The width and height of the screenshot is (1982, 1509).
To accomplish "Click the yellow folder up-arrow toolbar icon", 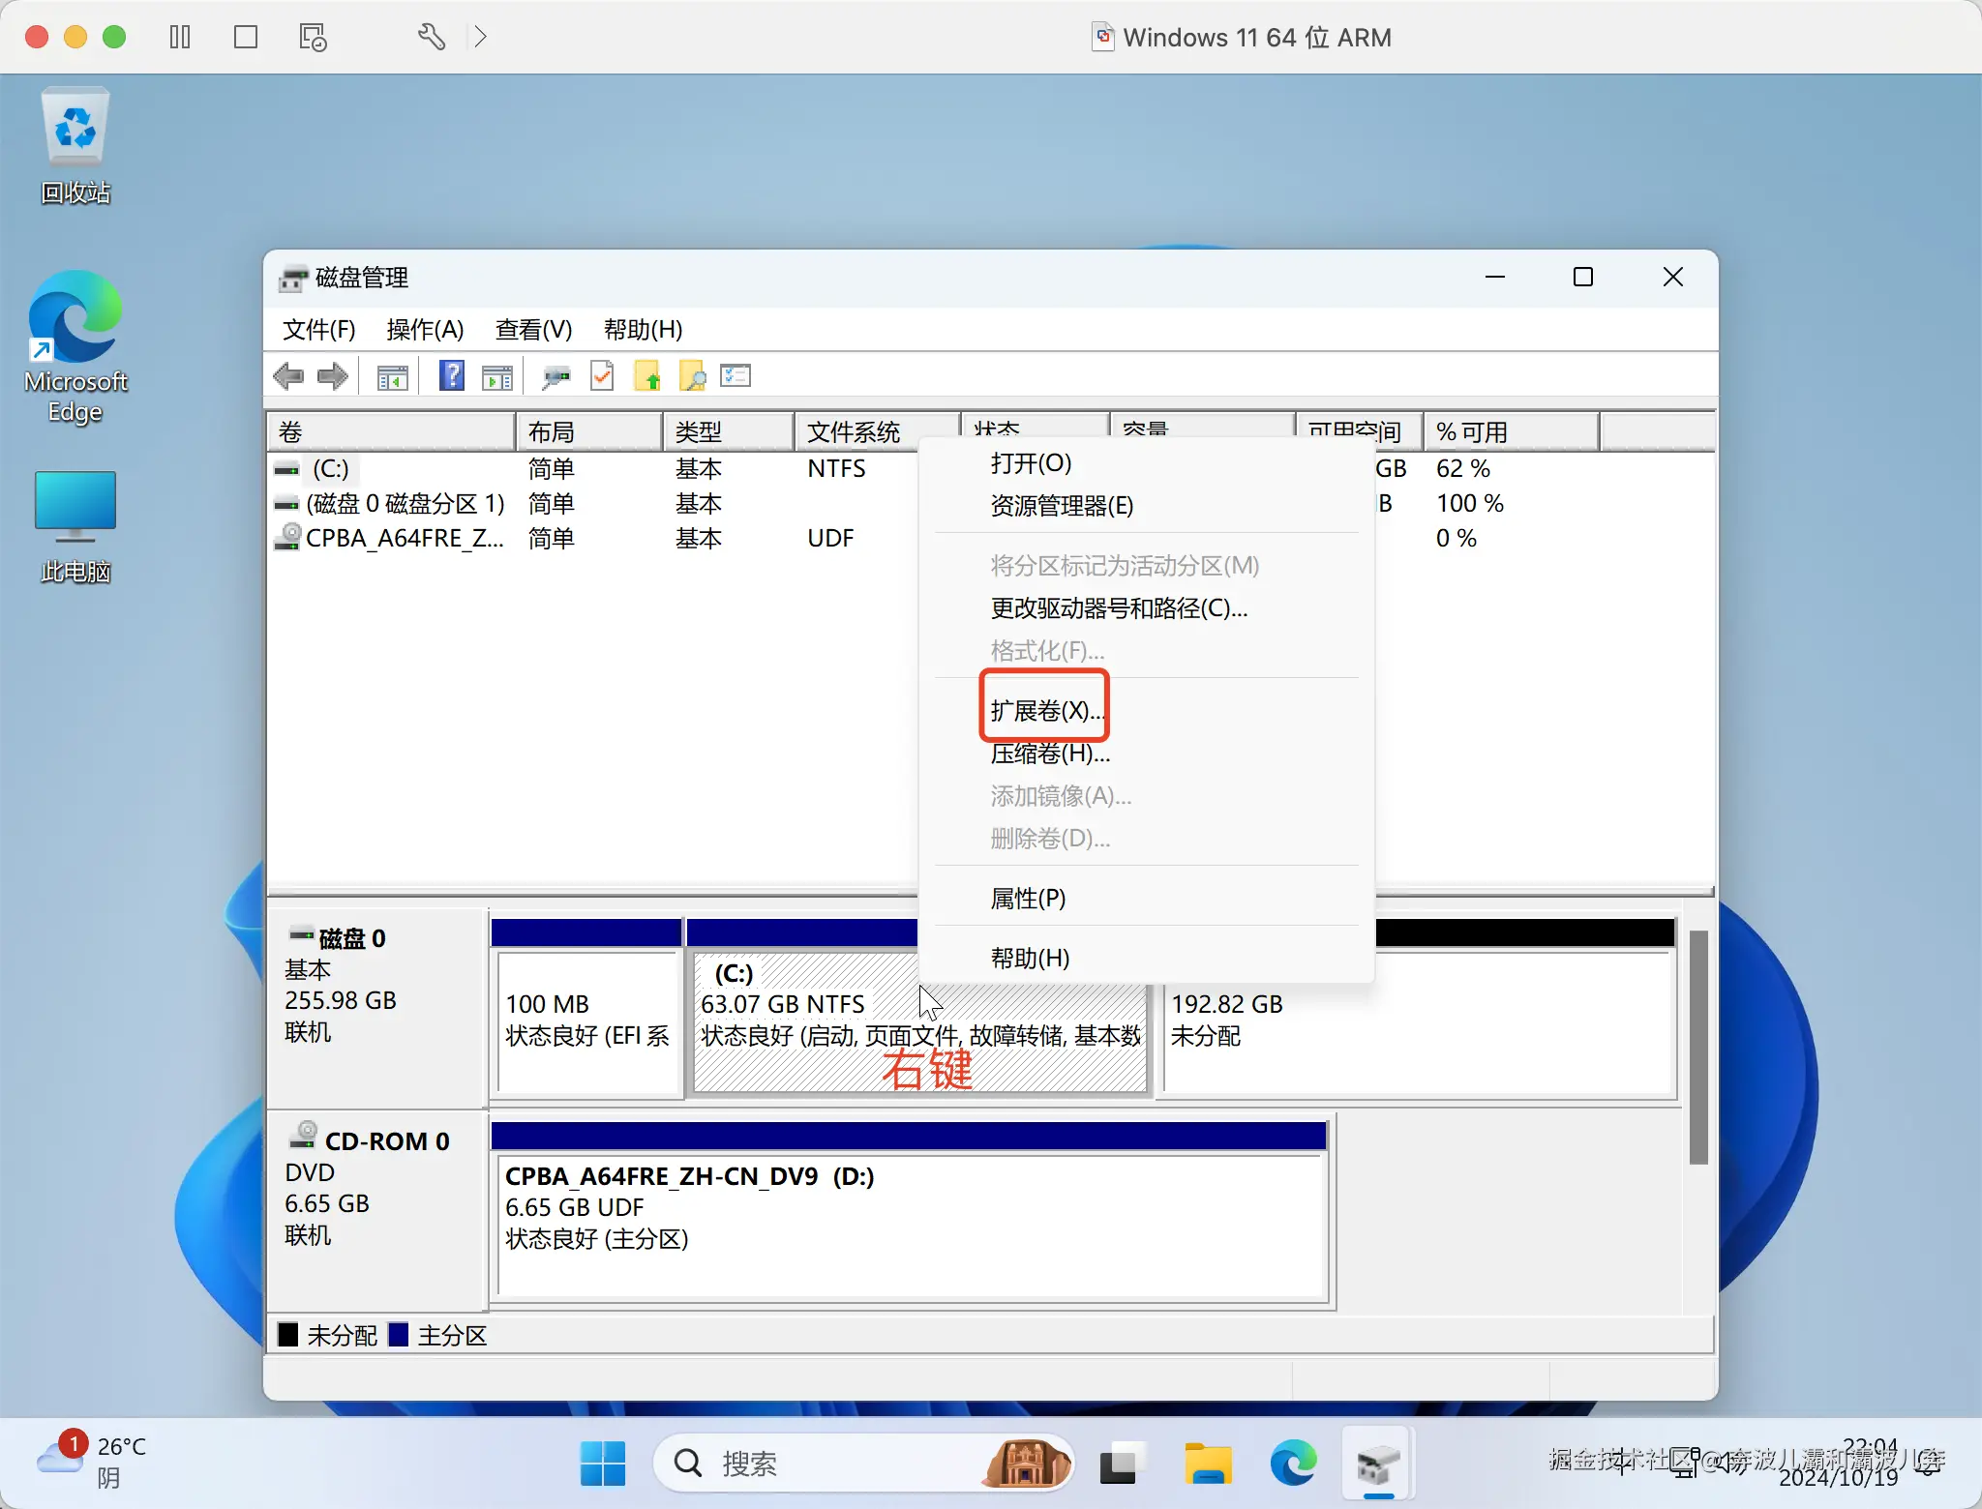I will [x=646, y=376].
